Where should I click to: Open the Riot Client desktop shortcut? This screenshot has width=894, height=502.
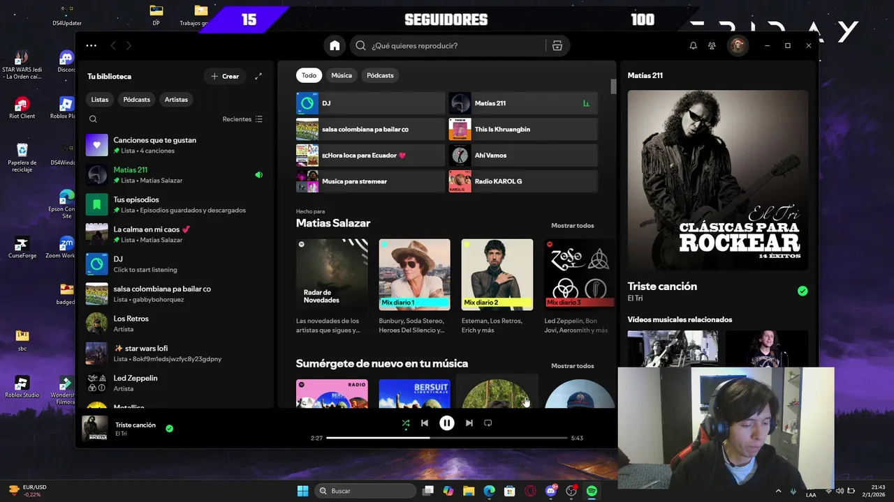click(x=22, y=108)
